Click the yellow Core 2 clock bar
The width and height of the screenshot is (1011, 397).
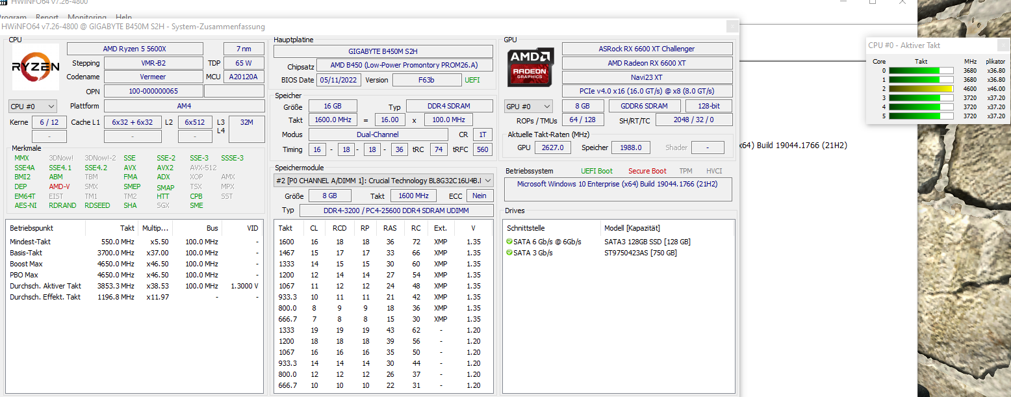[921, 88]
